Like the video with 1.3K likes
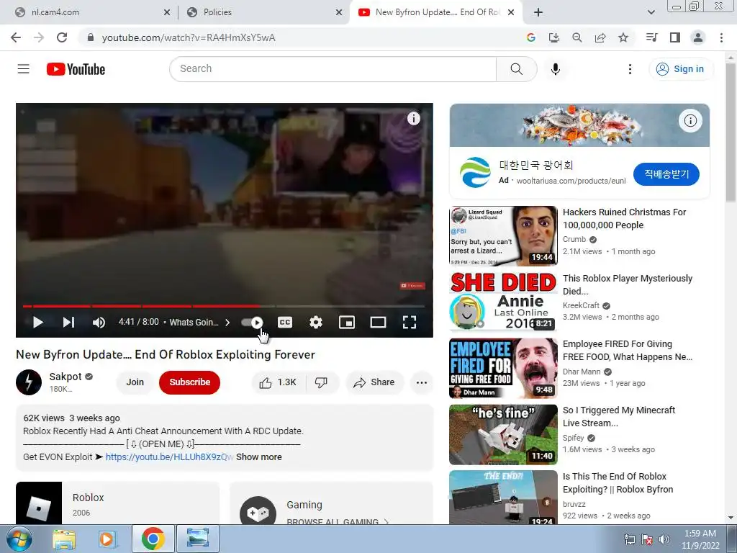The width and height of the screenshot is (737, 553). point(278,382)
